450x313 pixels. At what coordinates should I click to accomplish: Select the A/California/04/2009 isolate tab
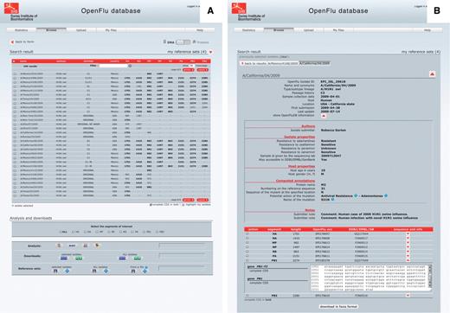click(314, 63)
